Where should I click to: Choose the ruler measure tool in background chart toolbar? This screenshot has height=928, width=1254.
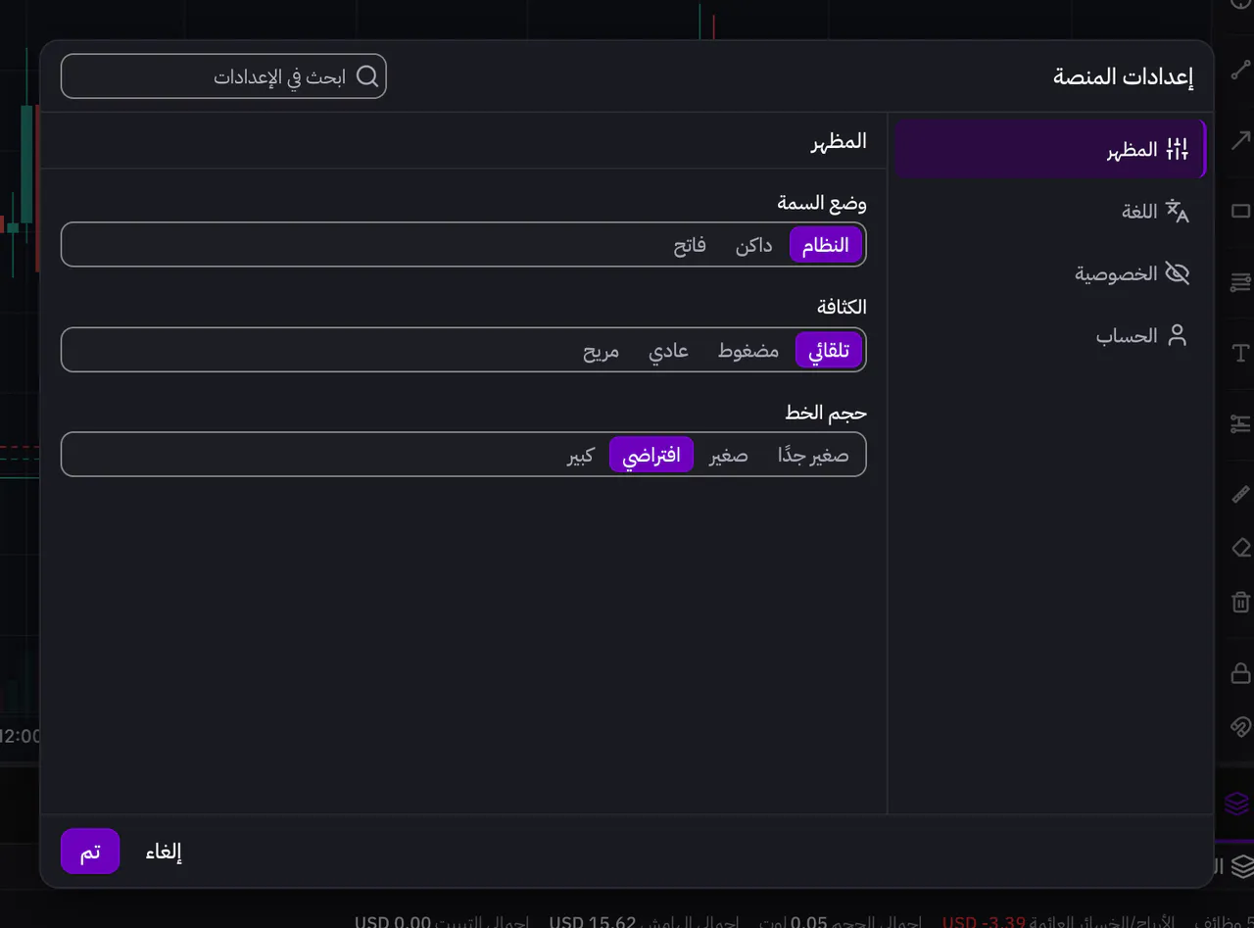pos(1240,494)
